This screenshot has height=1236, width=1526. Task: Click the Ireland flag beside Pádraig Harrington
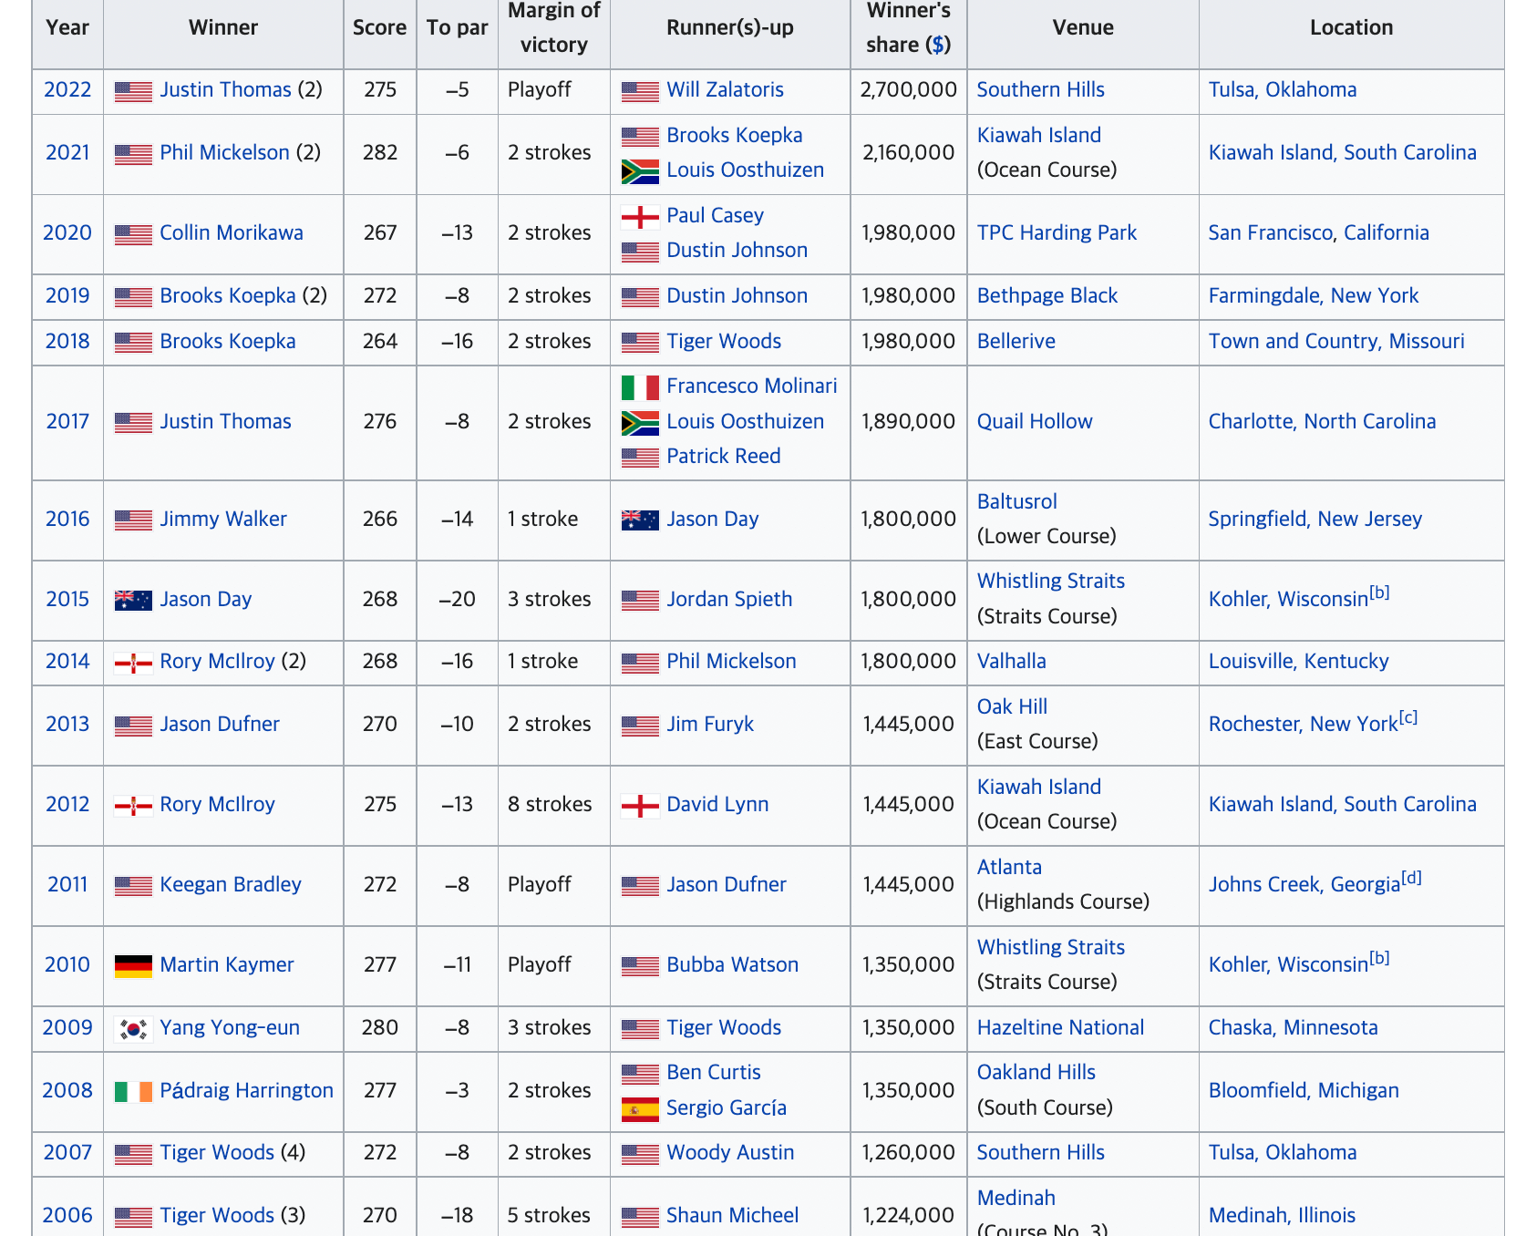pyautogui.click(x=133, y=1092)
